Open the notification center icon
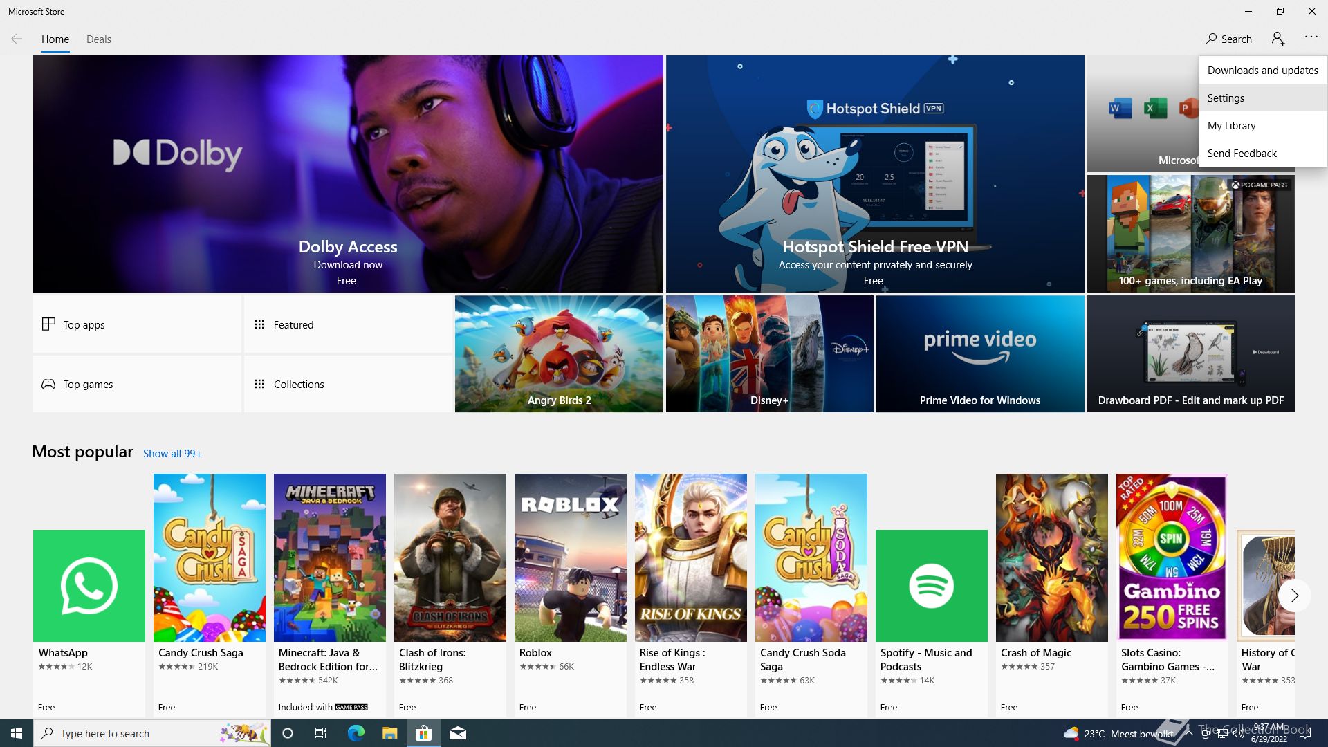The width and height of the screenshot is (1328, 747). [1306, 733]
